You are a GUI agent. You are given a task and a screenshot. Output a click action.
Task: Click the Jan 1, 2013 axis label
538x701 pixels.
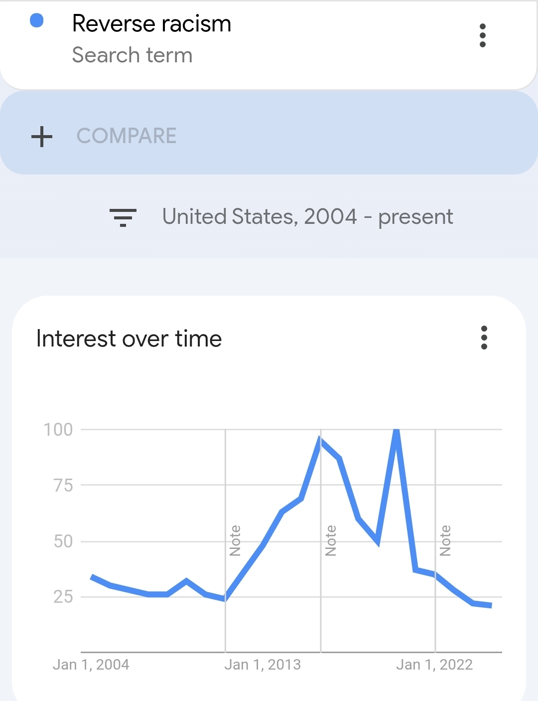click(263, 665)
